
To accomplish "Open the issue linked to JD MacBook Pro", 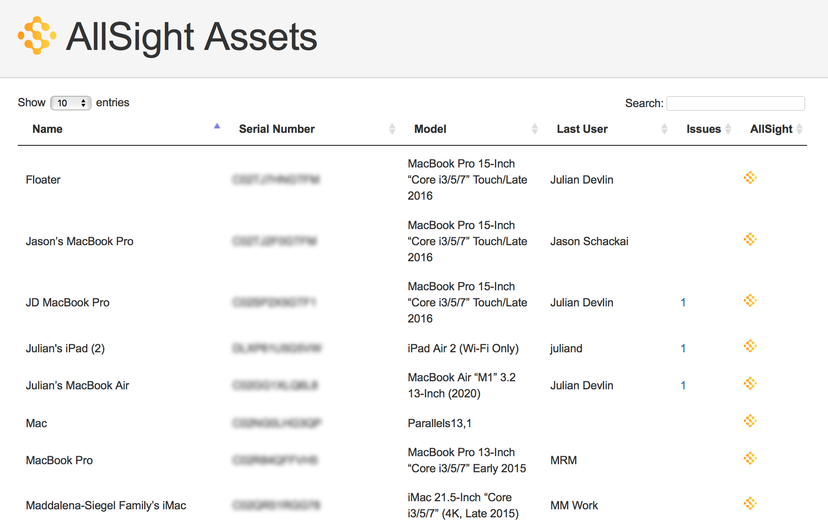I will coord(683,302).
